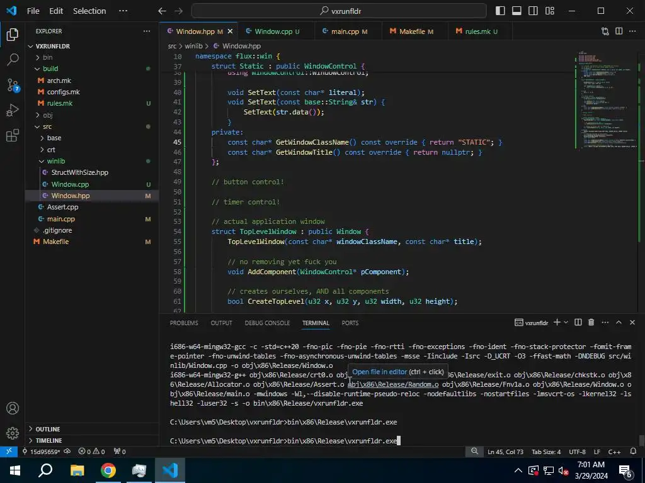Open the Search view in activity bar
Image resolution: width=645 pixels, height=483 pixels.
tap(13, 60)
